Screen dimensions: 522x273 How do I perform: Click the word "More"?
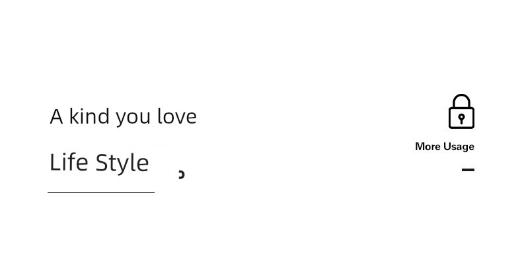pos(428,147)
